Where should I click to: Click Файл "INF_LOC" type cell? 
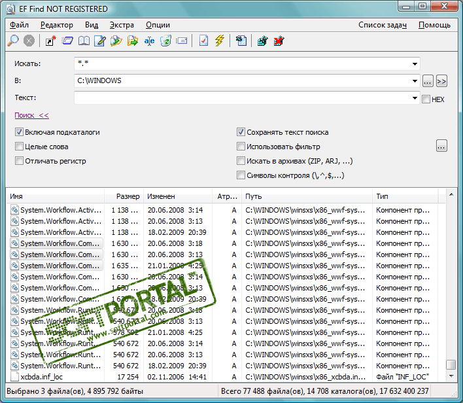403,377
